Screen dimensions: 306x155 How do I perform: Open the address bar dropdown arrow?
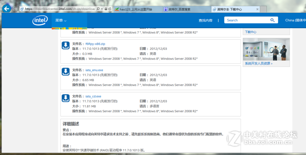(x=102, y=9)
